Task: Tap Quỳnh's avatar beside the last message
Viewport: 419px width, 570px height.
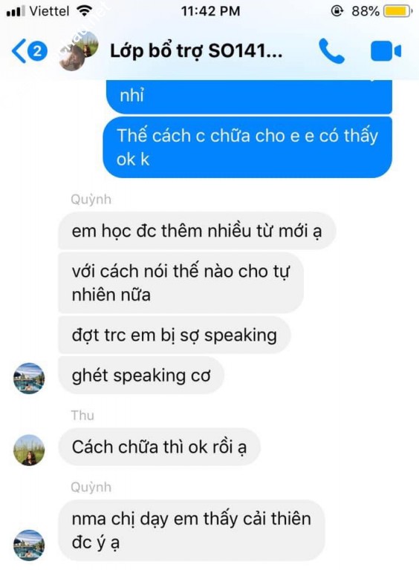Action: (29, 546)
